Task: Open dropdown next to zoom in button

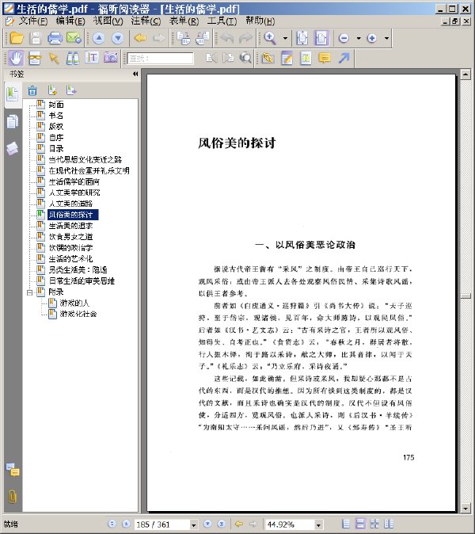Action: pyautogui.click(x=386, y=38)
